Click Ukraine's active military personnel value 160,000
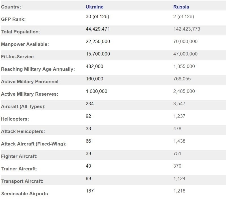The height and width of the screenshot is (199, 226). tap(94, 79)
